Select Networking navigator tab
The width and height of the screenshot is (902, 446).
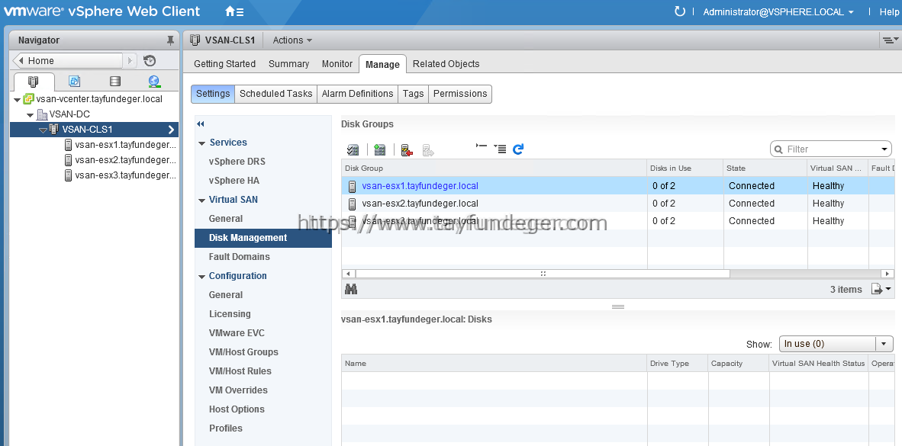click(x=154, y=81)
